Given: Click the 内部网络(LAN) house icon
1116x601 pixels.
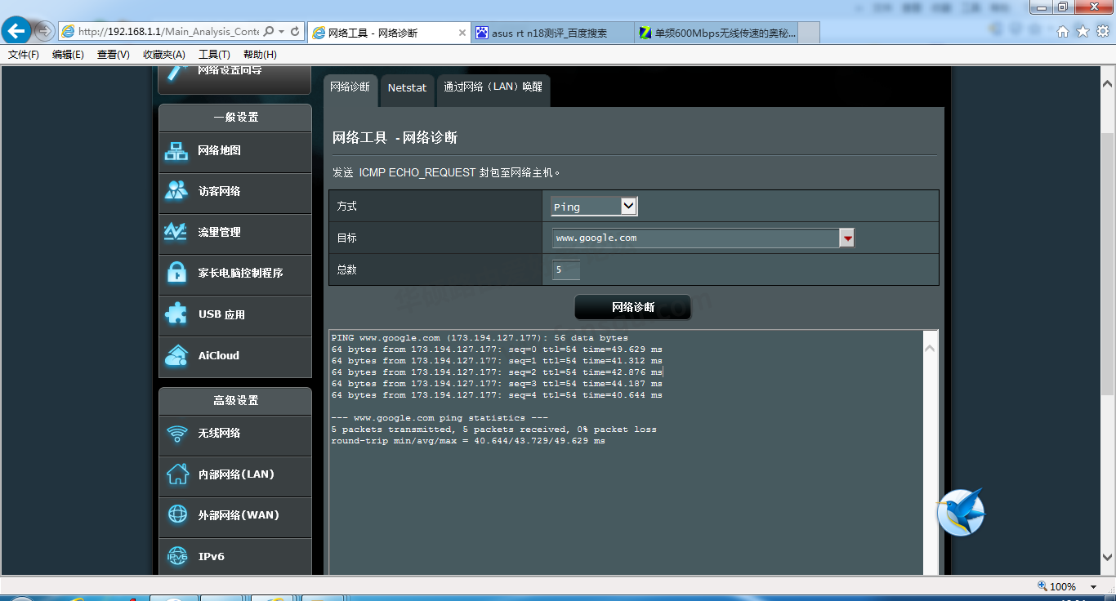Looking at the screenshot, I should click(x=176, y=474).
